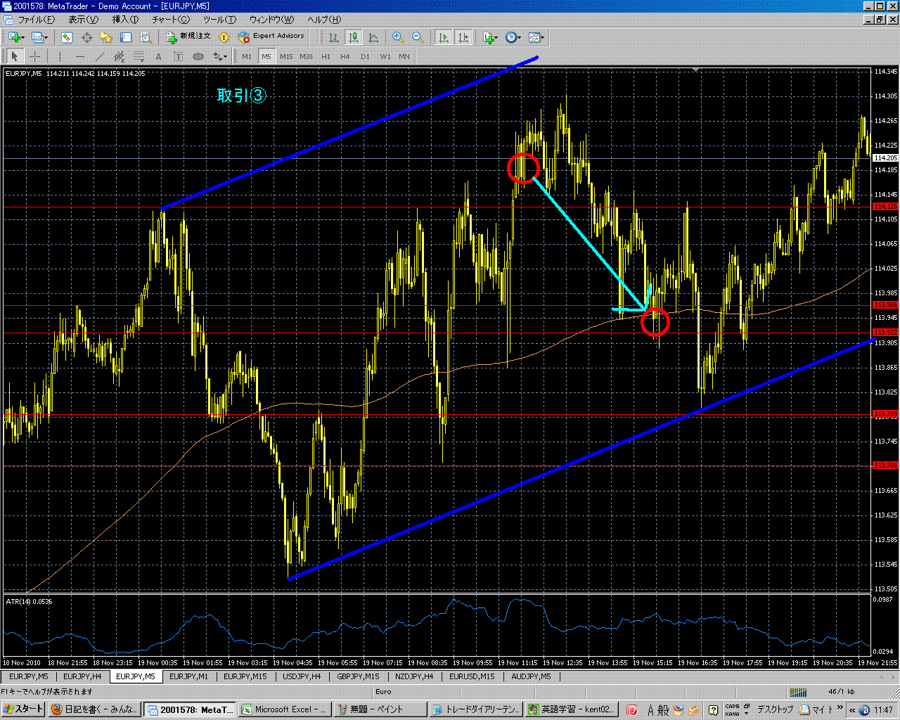Click the Expert Advisors button
The height and width of the screenshot is (720, 900).
(x=271, y=37)
